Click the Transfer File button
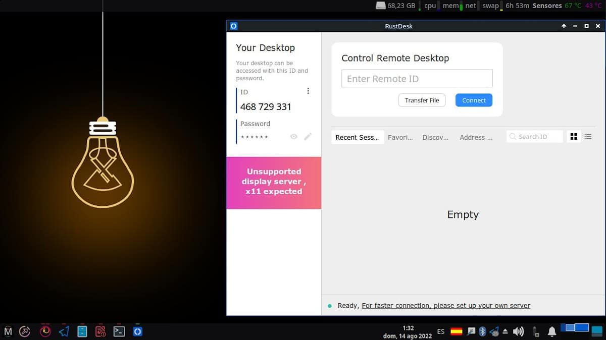This screenshot has height=340, width=606. (x=422, y=100)
